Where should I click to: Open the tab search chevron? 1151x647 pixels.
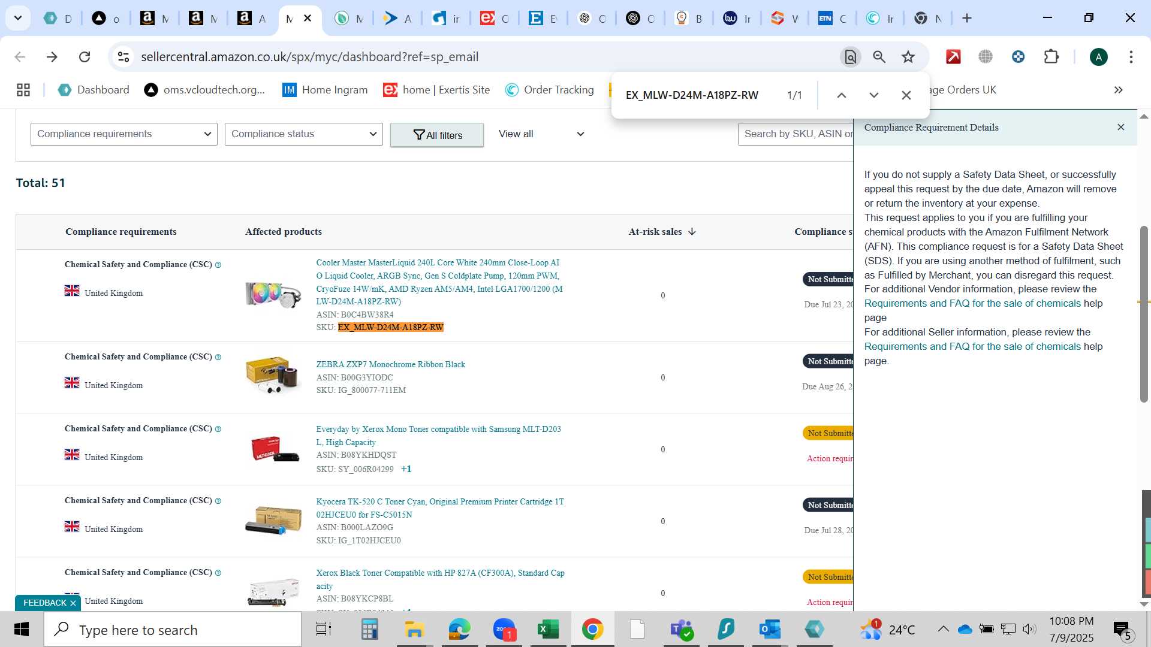(18, 18)
